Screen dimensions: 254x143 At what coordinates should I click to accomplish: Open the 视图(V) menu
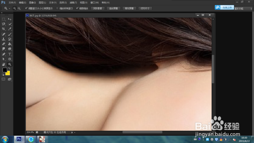coord(84,3)
